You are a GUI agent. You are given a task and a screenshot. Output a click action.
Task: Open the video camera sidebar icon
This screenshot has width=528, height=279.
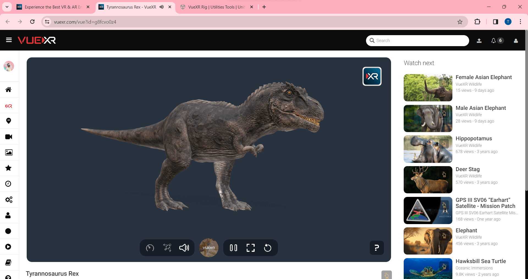(x=9, y=137)
